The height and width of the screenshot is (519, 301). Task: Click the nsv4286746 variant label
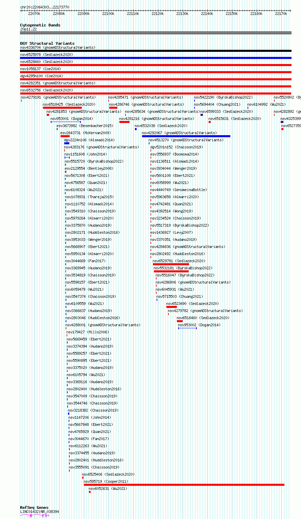[147, 104]
